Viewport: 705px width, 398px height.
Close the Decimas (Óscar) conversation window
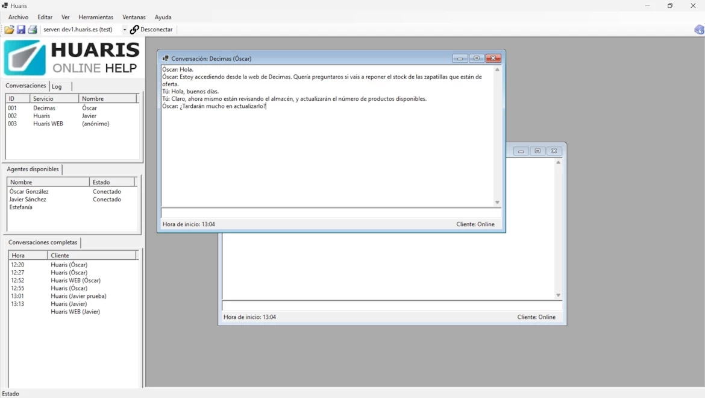(493, 58)
